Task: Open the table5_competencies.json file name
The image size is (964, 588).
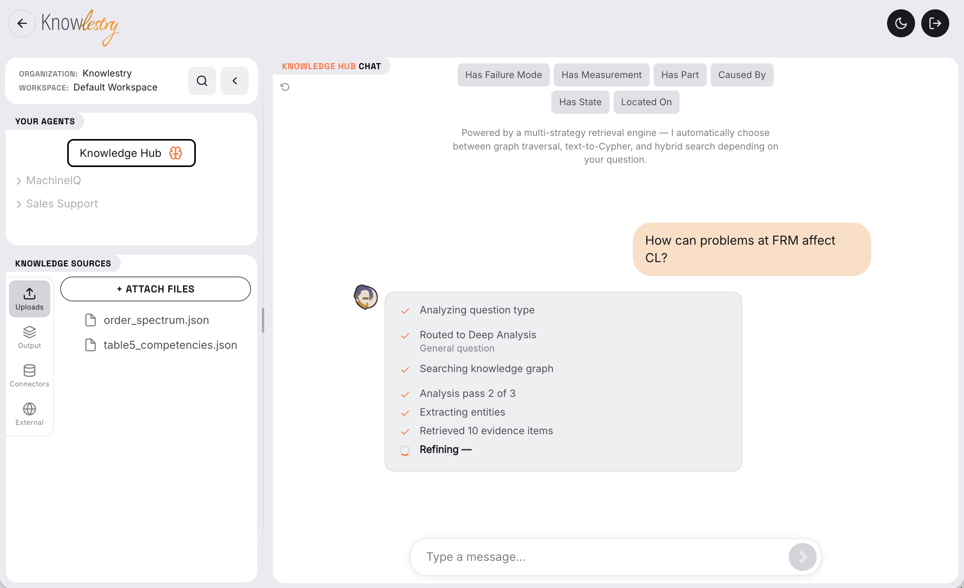Action: (171, 345)
